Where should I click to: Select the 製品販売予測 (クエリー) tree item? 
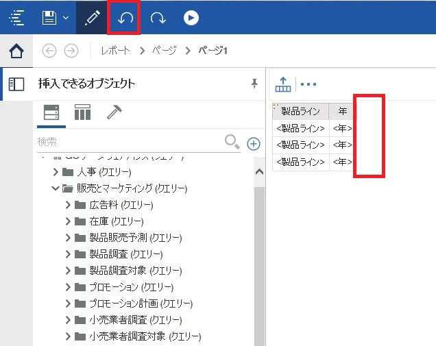point(136,238)
